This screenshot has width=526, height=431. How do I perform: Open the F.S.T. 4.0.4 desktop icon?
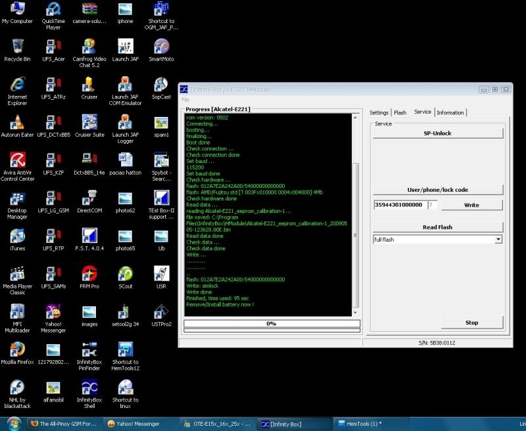point(89,236)
